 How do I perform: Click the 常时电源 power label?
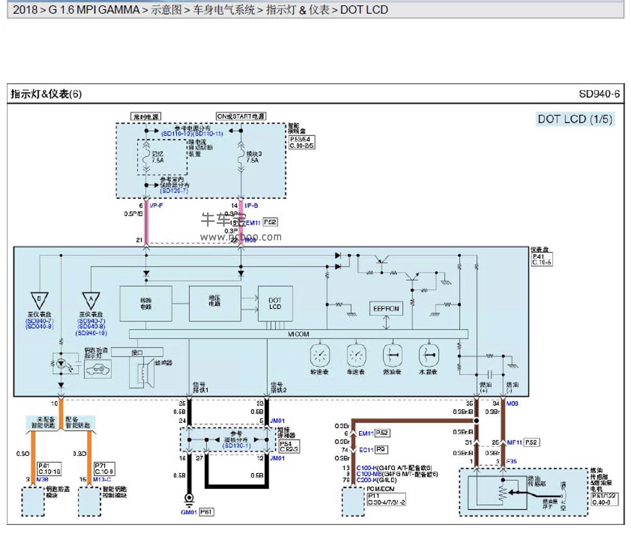tap(146, 117)
